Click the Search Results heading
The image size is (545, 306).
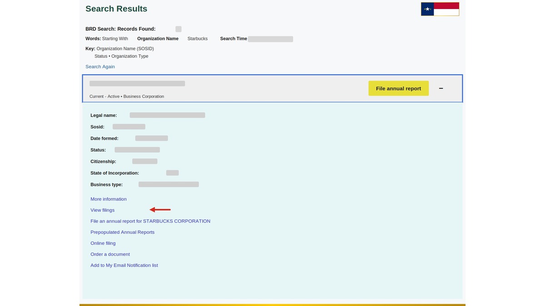point(116,9)
